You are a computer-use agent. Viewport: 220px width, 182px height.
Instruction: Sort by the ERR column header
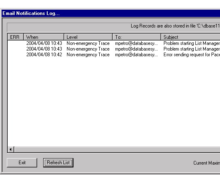click(15, 37)
